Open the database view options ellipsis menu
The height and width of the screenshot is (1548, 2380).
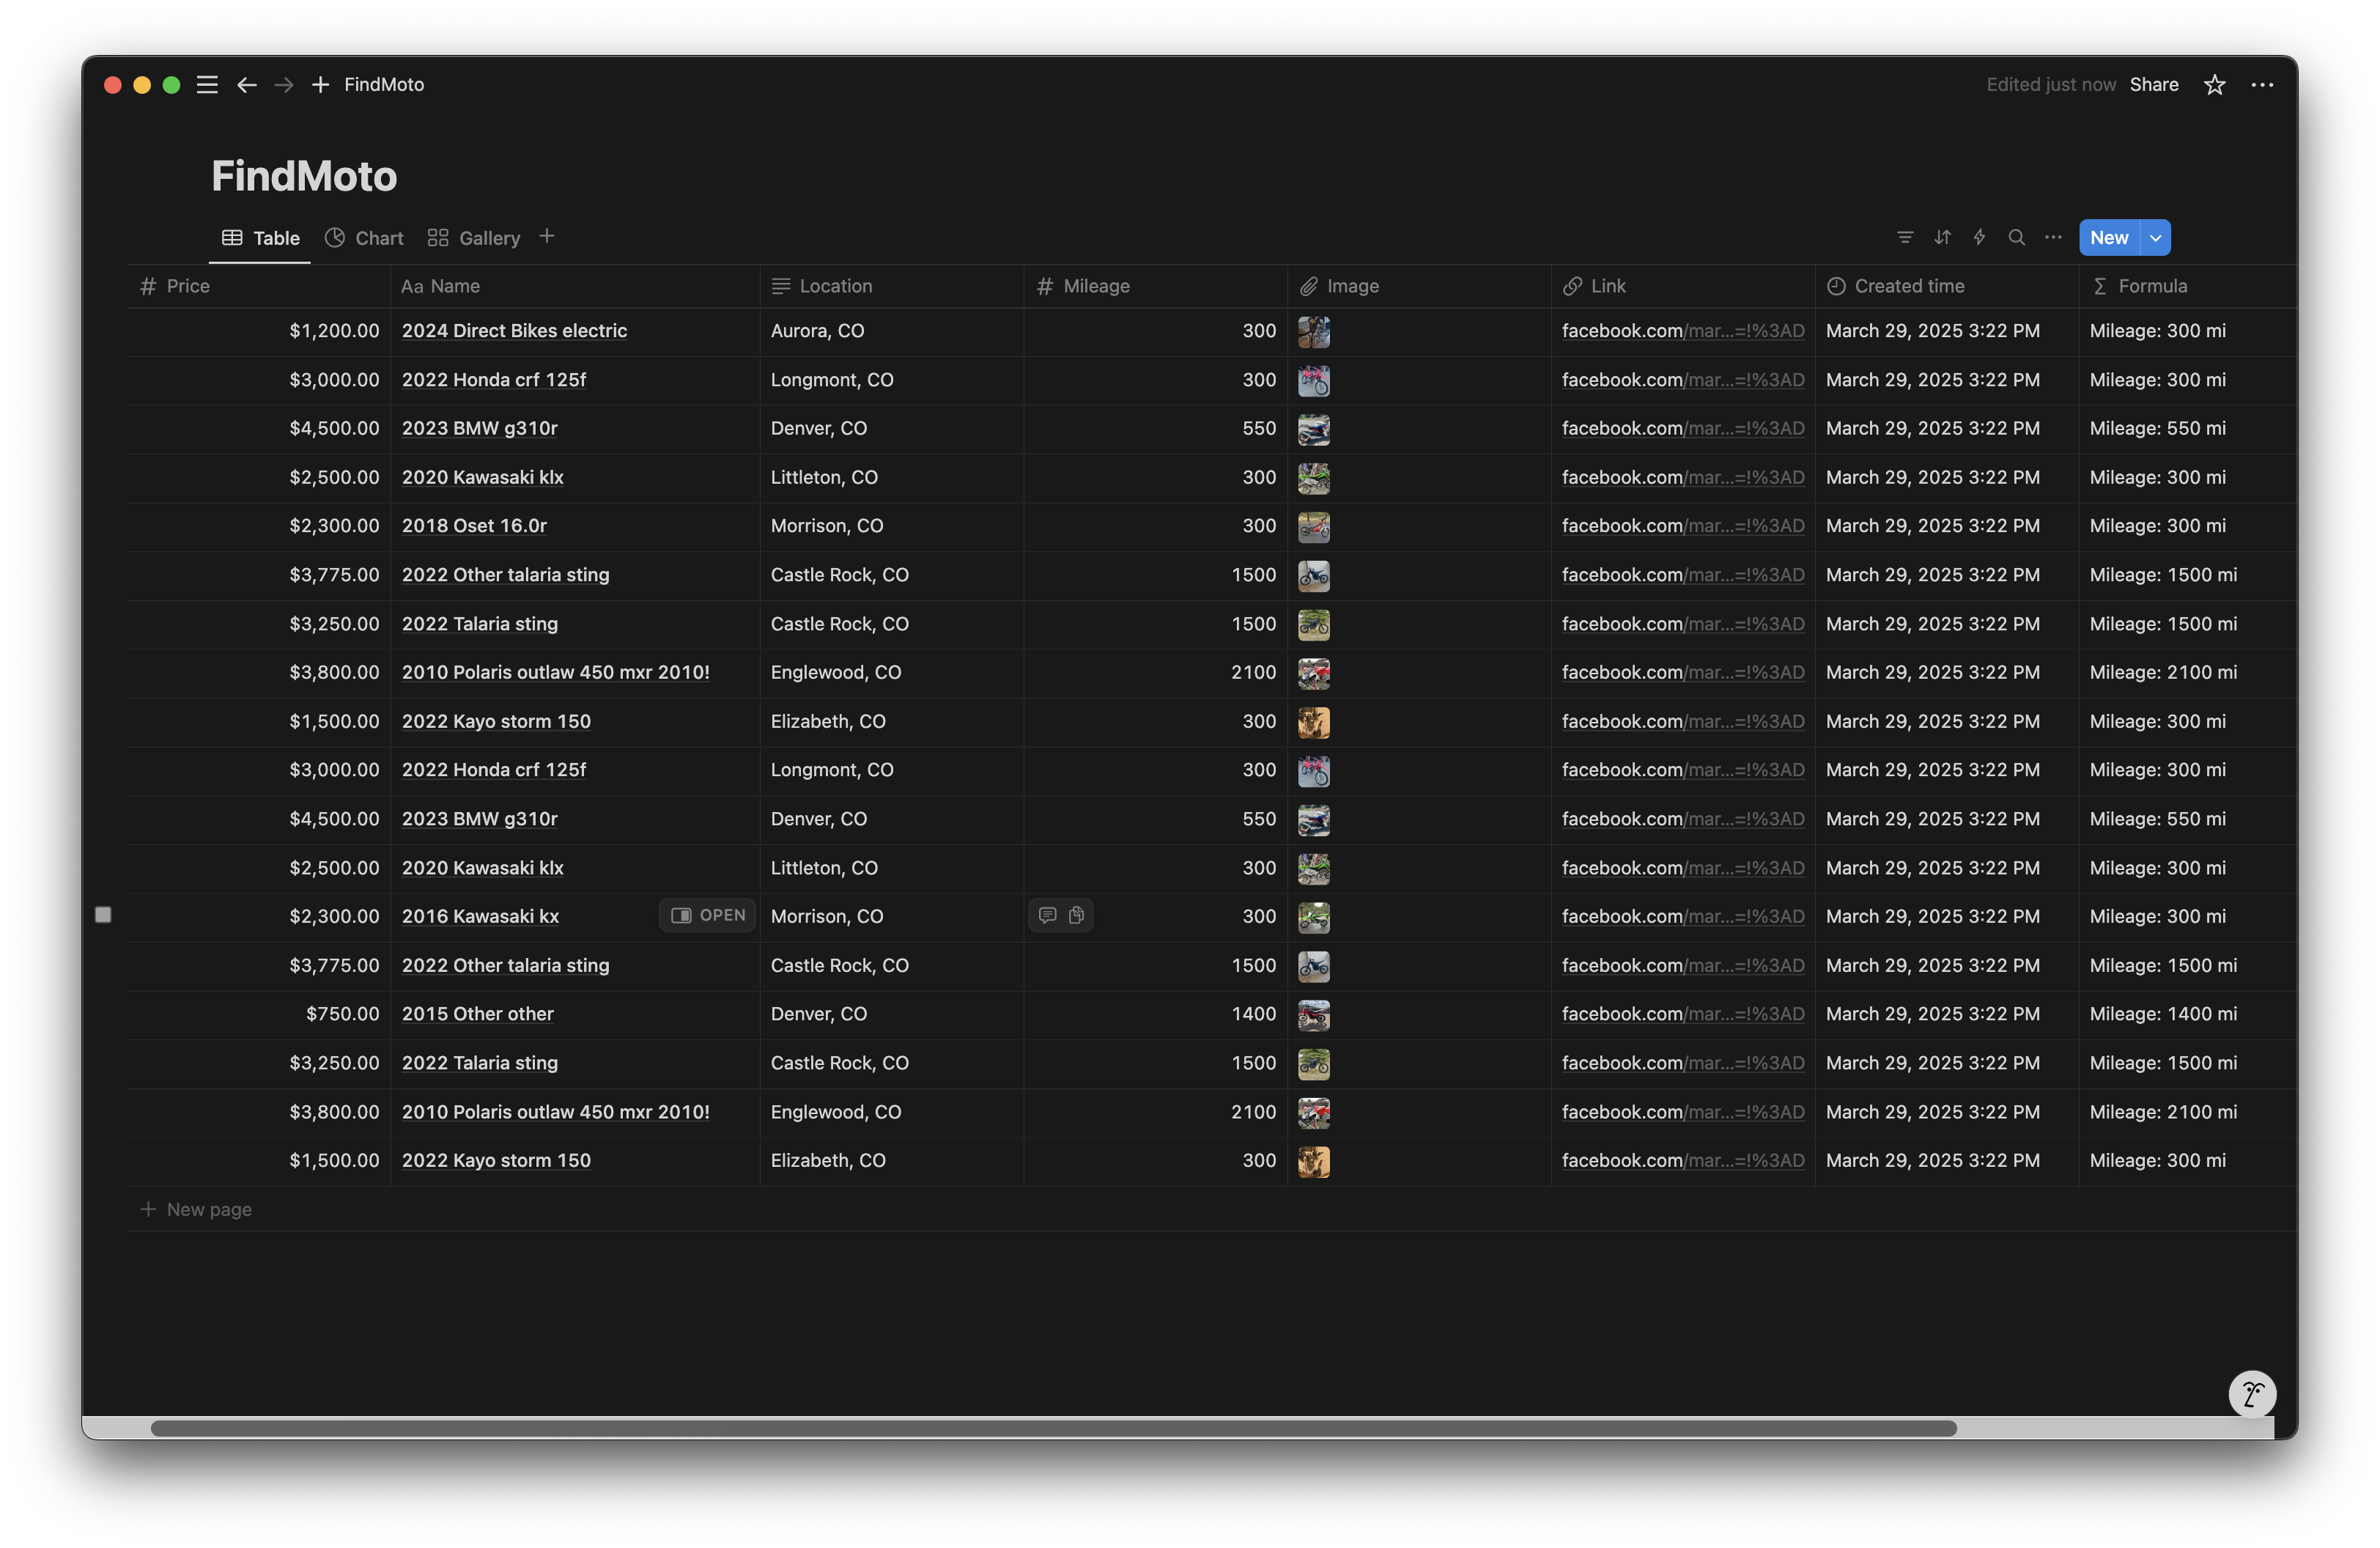[2053, 237]
